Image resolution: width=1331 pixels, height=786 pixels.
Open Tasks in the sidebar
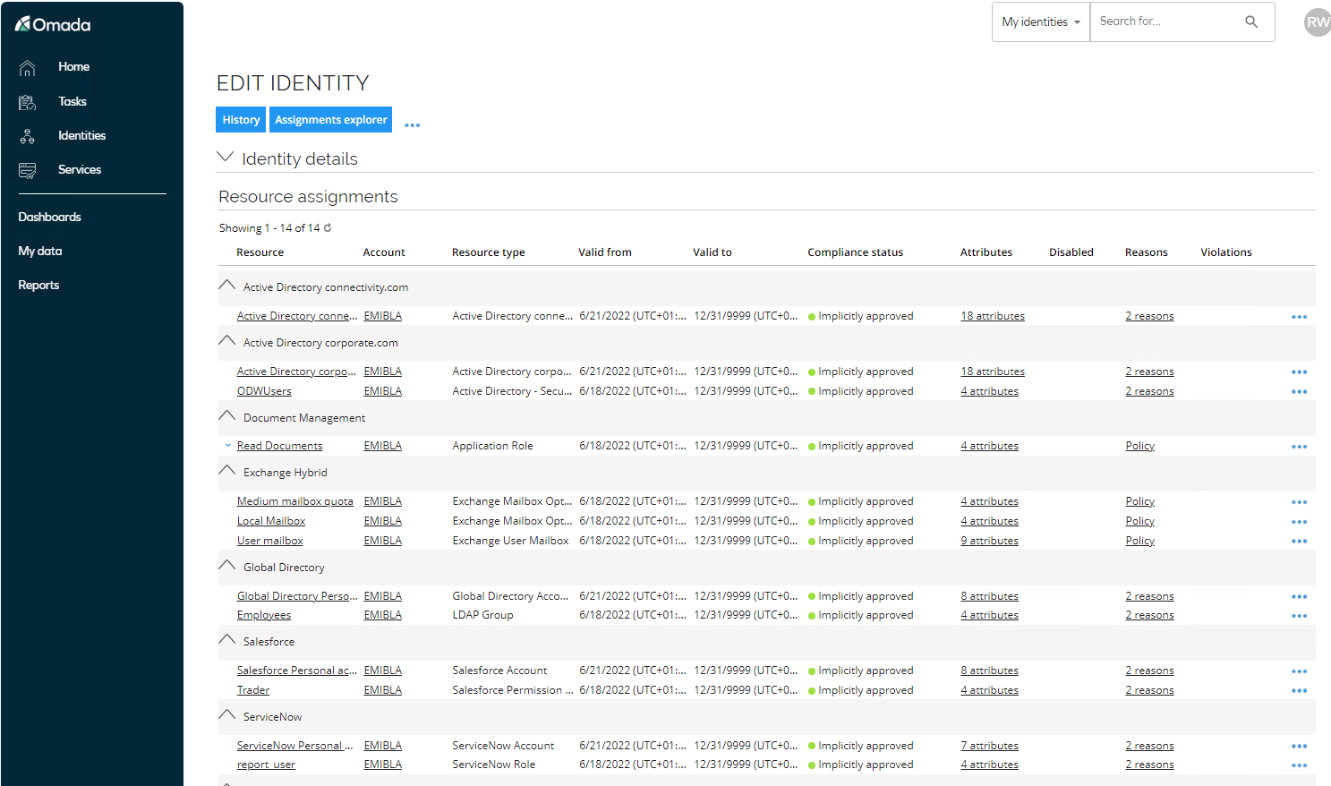point(73,102)
